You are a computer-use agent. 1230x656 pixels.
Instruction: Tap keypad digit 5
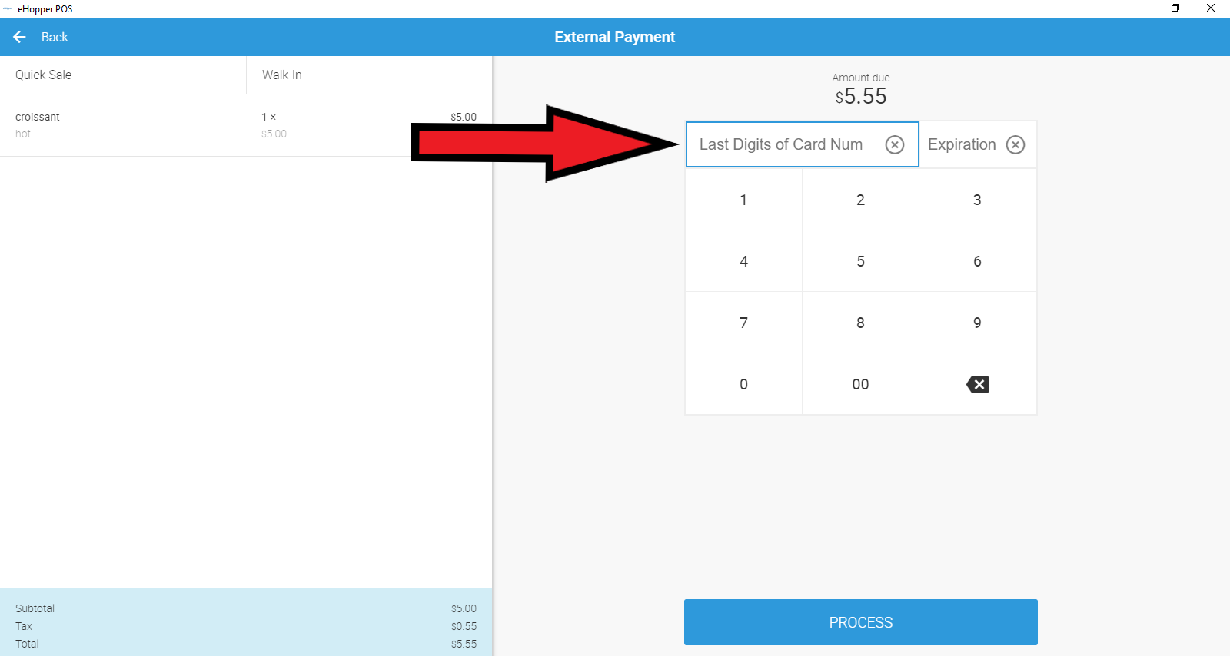coord(861,261)
